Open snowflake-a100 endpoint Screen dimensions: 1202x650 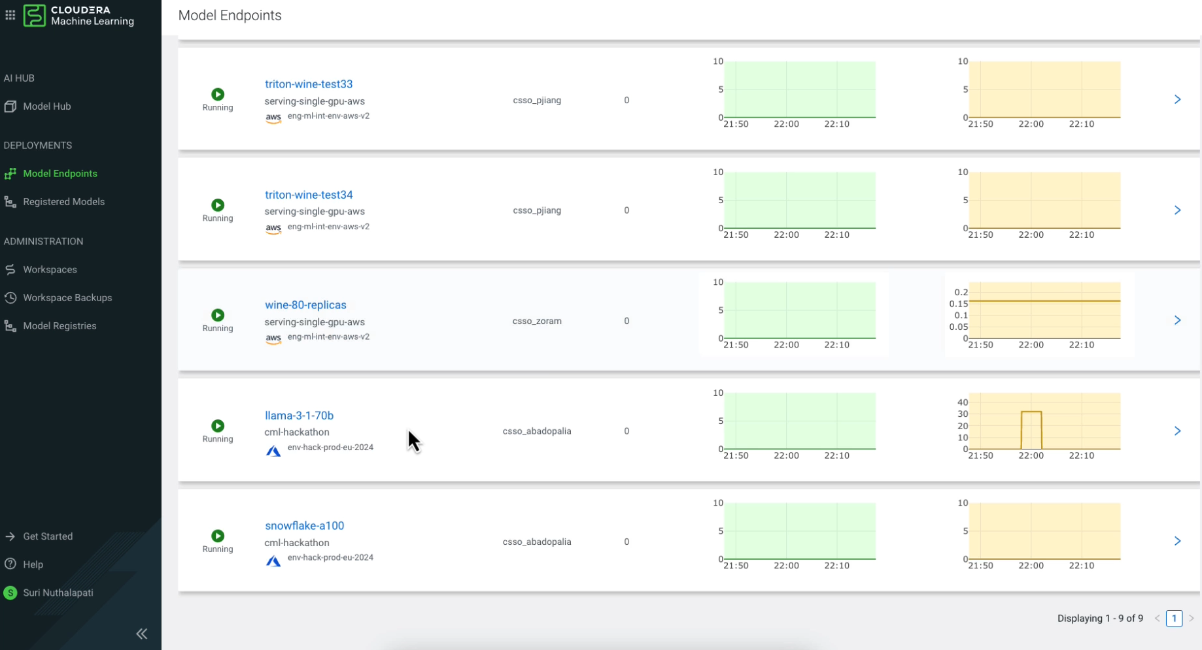(304, 525)
